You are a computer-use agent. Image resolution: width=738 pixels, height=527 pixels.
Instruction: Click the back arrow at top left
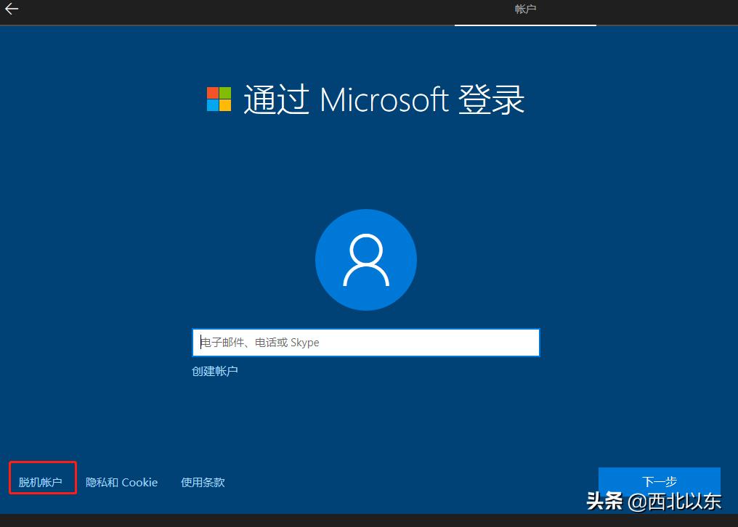pyautogui.click(x=12, y=10)
